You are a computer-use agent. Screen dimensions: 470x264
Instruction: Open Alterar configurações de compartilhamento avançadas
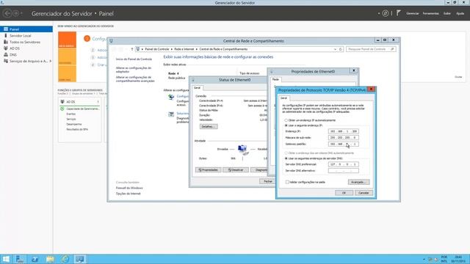pos(135,79)
